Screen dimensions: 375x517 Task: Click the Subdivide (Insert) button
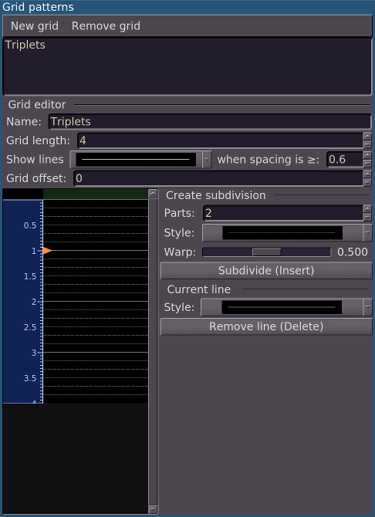(x=266, y=271)
